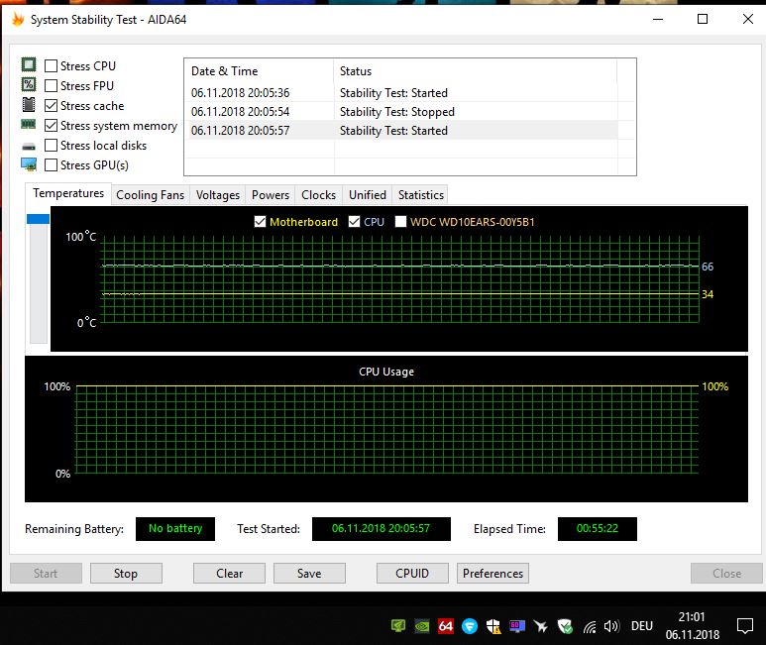Click the RAM module icon beside system memory
This screenshot has width=766, height=645.
(29, 125)
